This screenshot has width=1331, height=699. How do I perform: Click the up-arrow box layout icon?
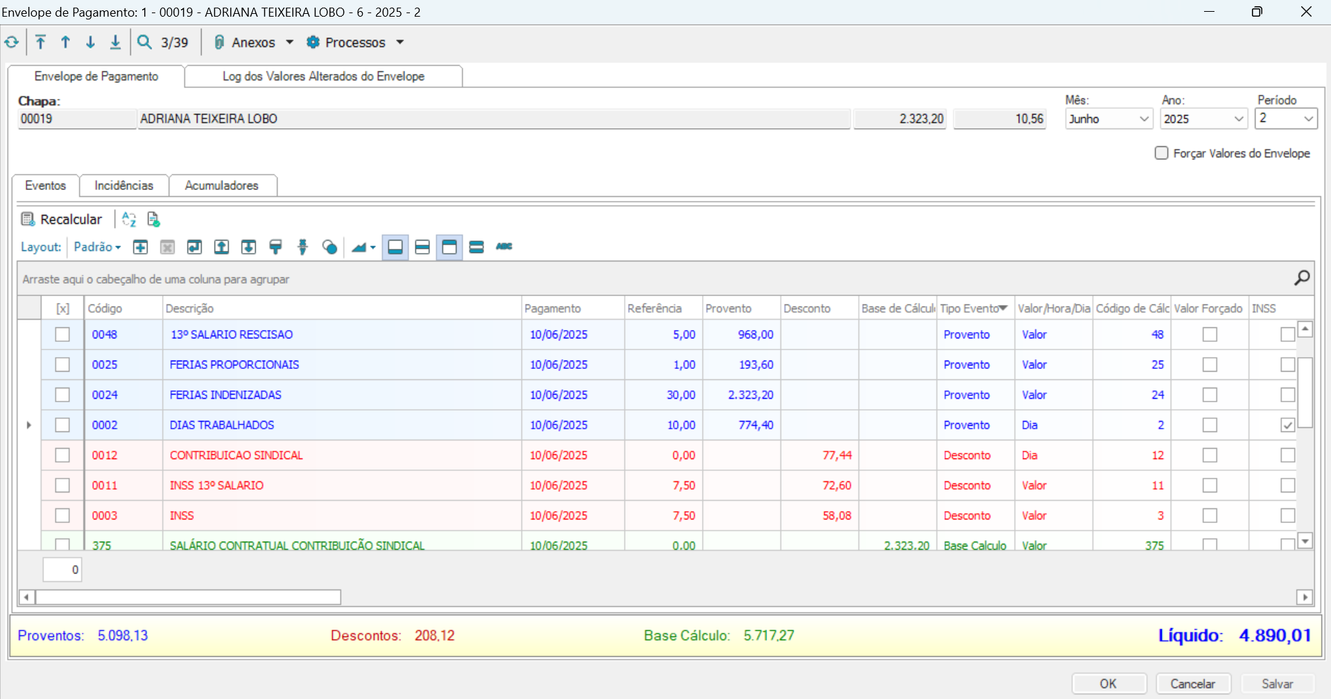(221, 247)
